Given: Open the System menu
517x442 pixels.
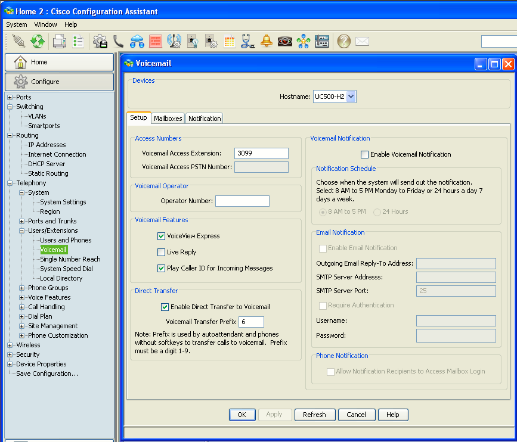Looking at the screenshot, I should pyautogui.click(x=17, y=24).
